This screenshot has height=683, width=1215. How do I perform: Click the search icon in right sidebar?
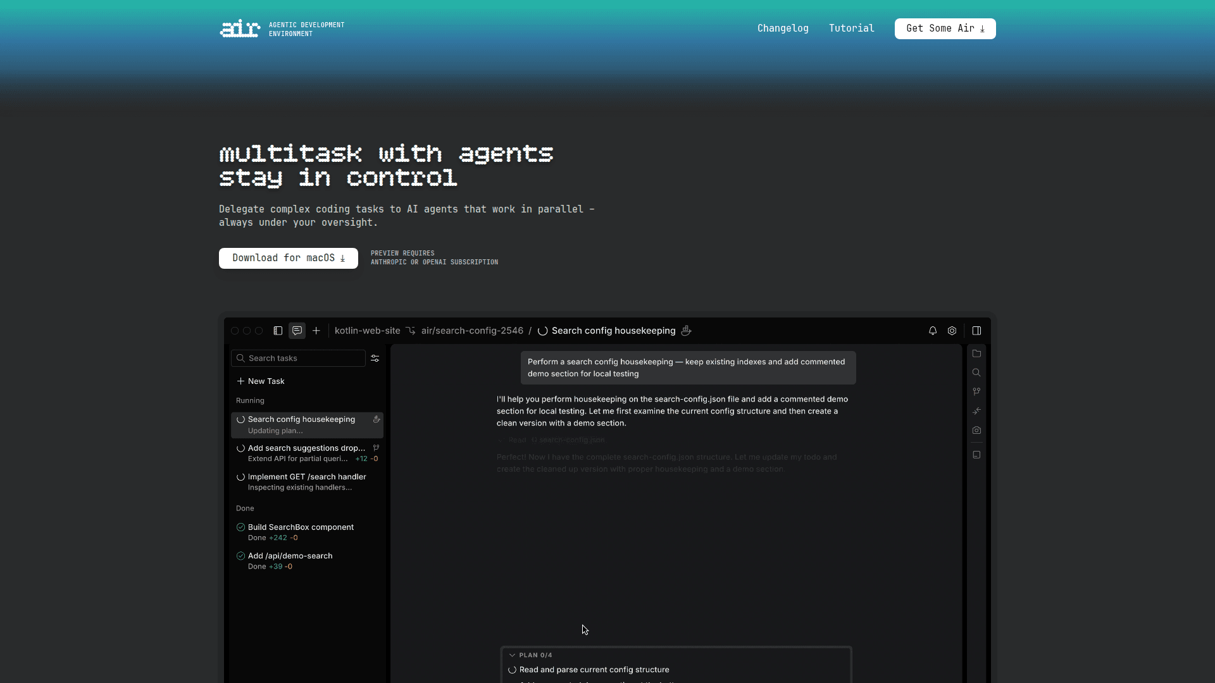[x=976, y=372]
